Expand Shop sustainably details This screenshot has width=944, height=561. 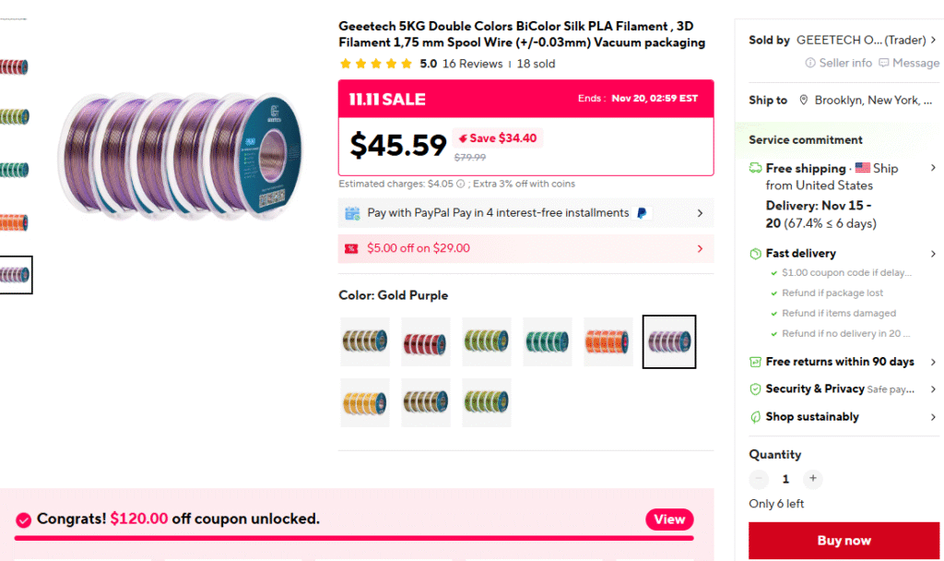(x=934, y=417)
